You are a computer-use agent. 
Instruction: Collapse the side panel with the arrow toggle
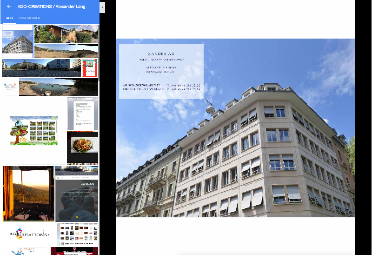pos(102,7)
